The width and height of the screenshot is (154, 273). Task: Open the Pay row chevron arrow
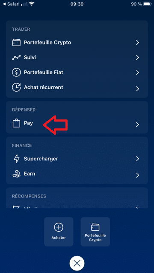point(138,124)
